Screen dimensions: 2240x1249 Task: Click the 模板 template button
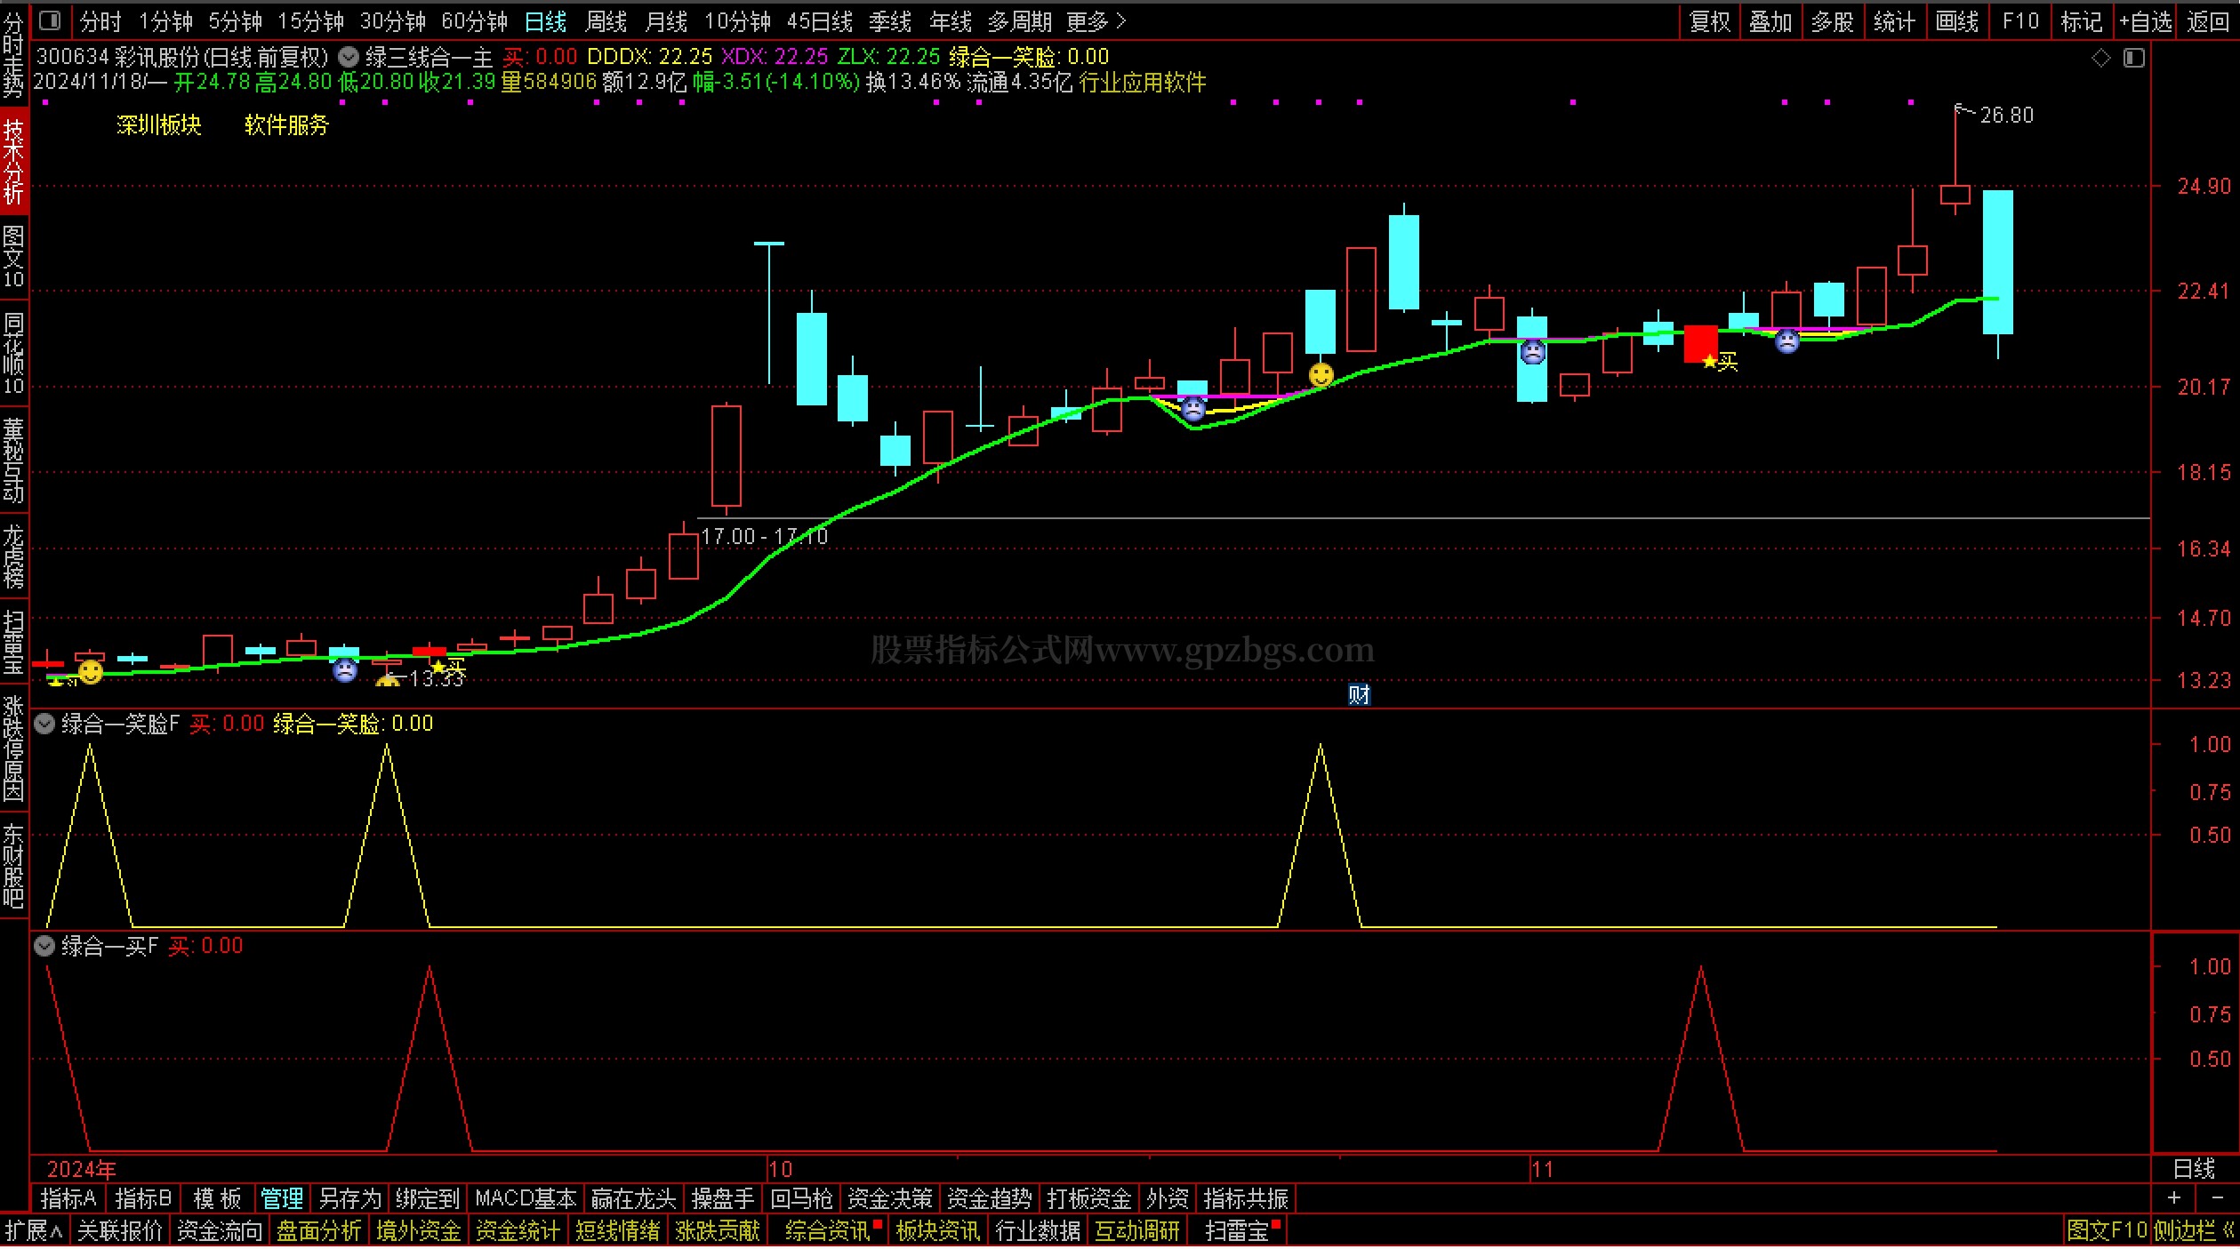point(218,1199)
